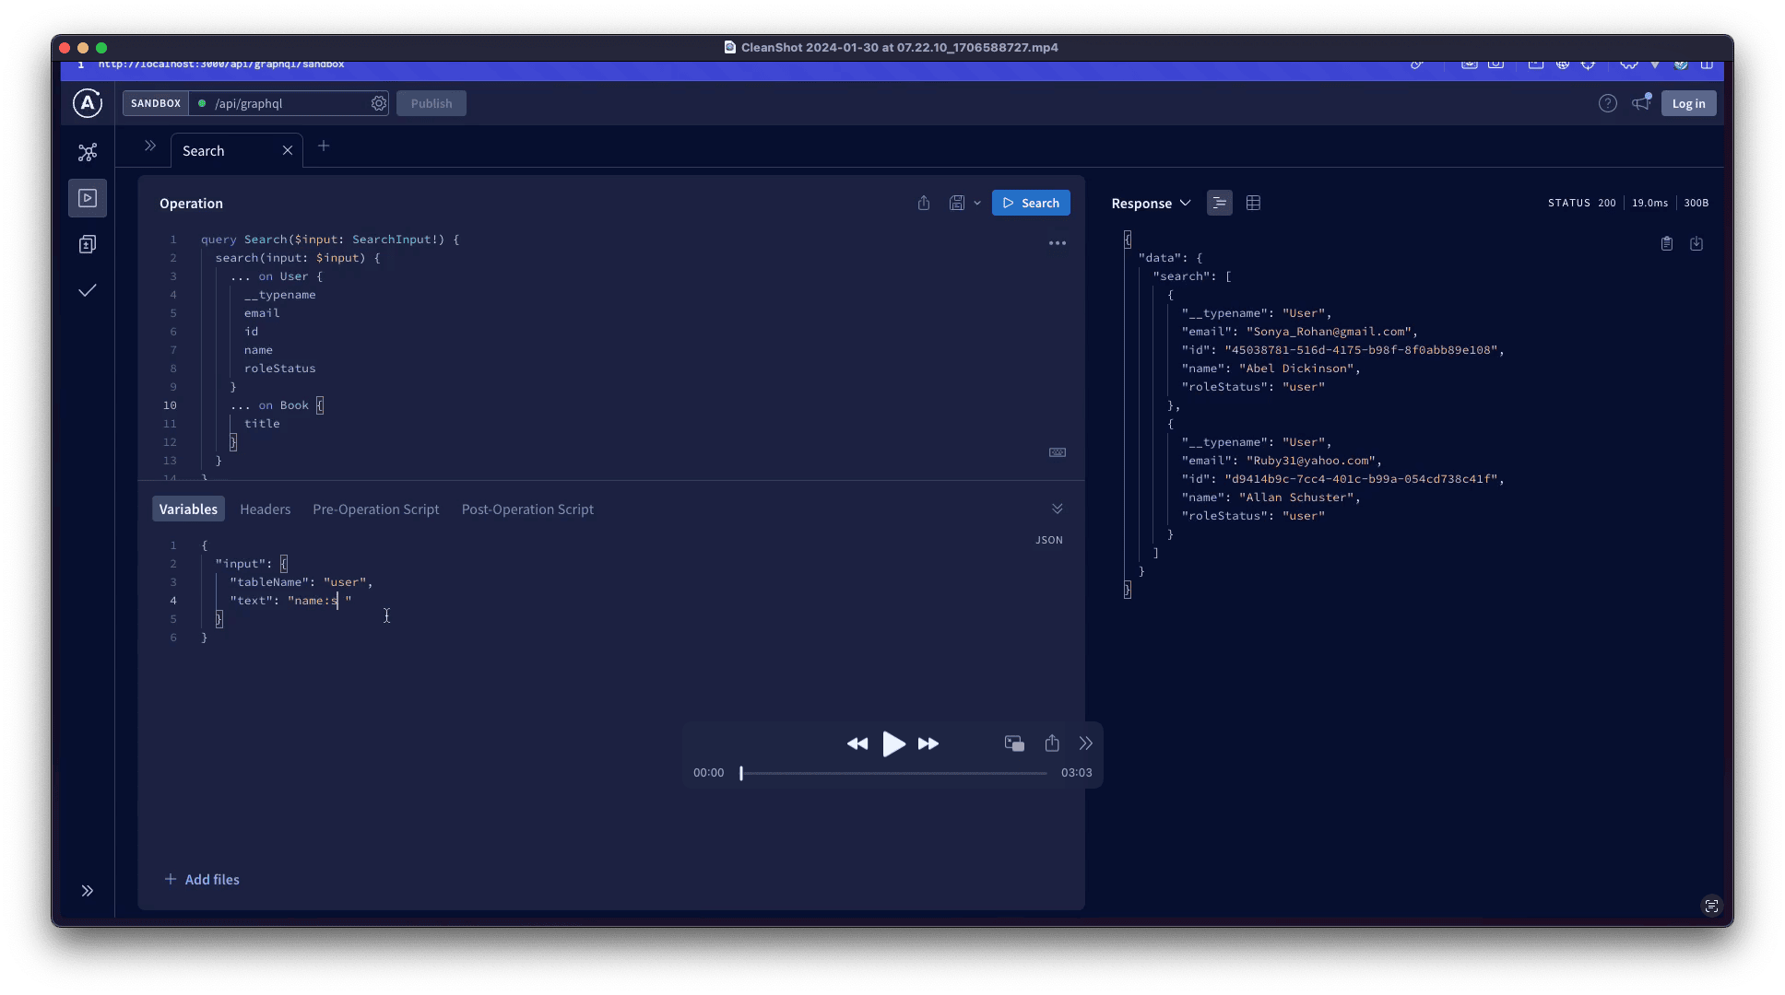The height and width of the screenshot is (995, 1785).
Task: Open the Schema icon in left sidebar
Action: tap(88, 152)
